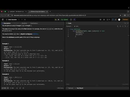
Task: Open the feedback help icon
Action: [23, 88]
